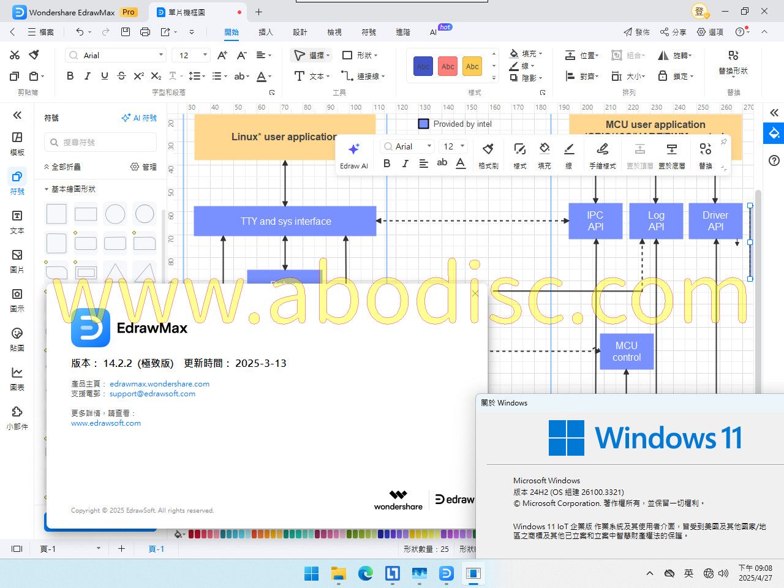The image size is (784, 588).
Task: Click 手繪樣式 hand-drawn style on floating toolbar
Action: [603, 155]
